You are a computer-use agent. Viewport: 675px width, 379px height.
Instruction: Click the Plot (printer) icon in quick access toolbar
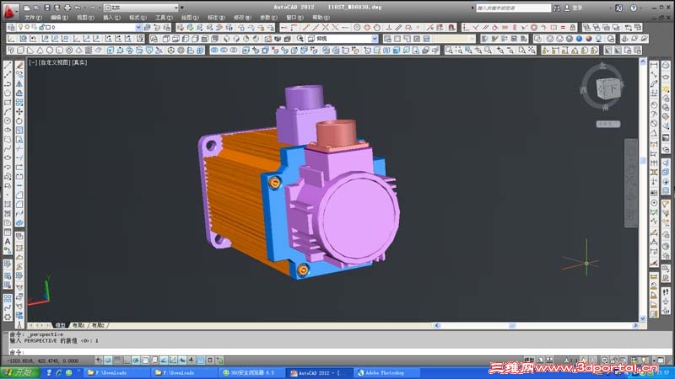[x=67, y=8]
